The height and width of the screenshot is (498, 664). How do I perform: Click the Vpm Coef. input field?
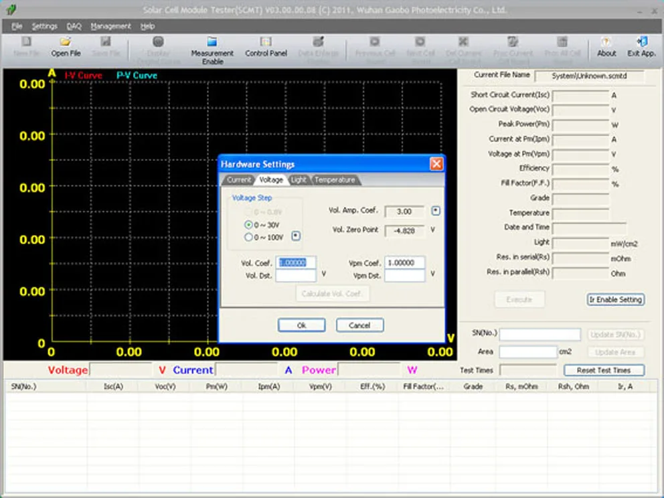pos(404,263)
